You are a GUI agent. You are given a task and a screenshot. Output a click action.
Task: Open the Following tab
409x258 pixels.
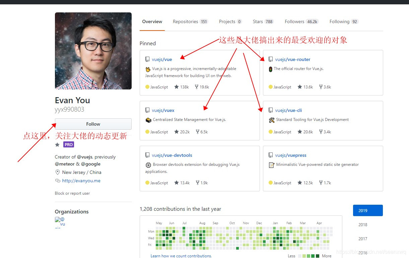(344, 21)
